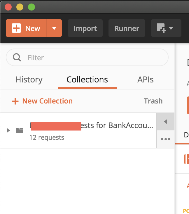Select the Collections tab
Screen dimensions: 189x214
tap(87, 80)
